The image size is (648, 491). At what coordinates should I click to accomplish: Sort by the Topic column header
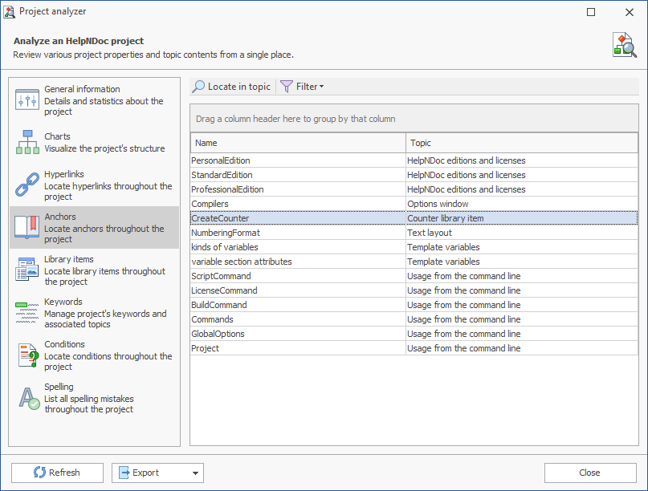(x=522, y=143)
